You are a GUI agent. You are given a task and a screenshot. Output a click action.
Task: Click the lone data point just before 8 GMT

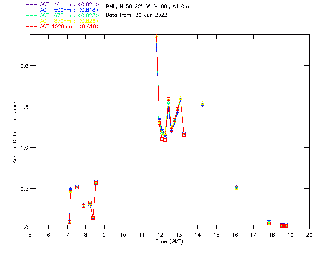[x=83, y=206]
